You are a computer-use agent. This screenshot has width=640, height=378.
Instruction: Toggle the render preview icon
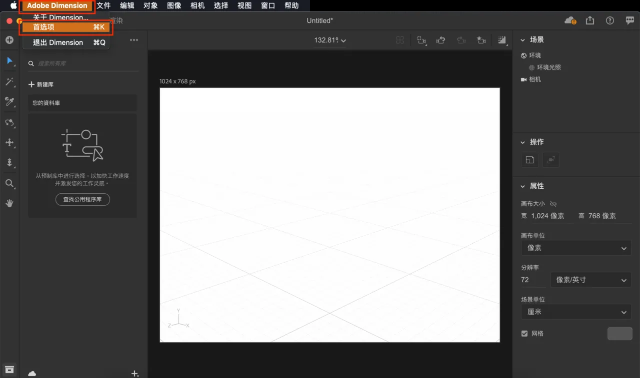click(502, 40)
